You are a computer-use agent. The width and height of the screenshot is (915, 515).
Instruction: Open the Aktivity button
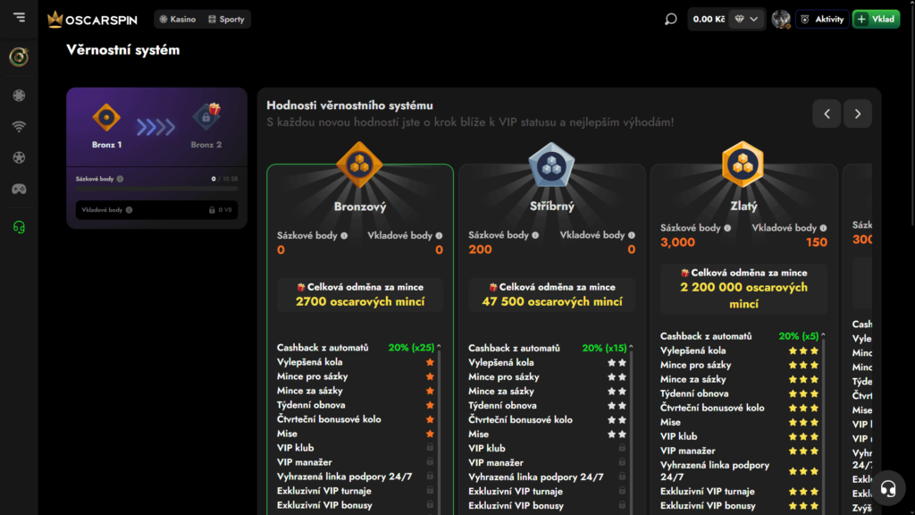coord(822,20)
